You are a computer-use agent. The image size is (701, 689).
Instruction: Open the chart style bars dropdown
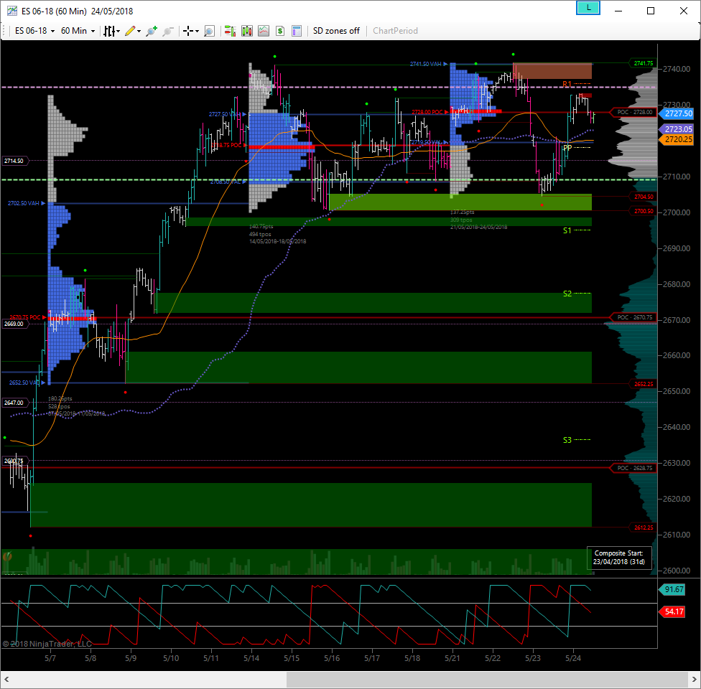click(x=112, y=31)
